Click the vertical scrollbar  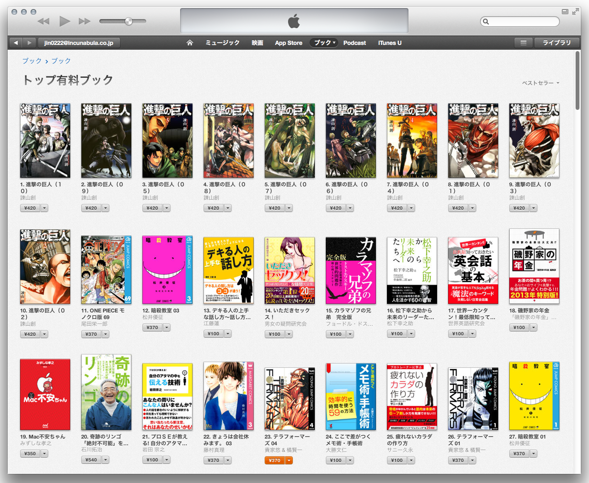[578, 80]
